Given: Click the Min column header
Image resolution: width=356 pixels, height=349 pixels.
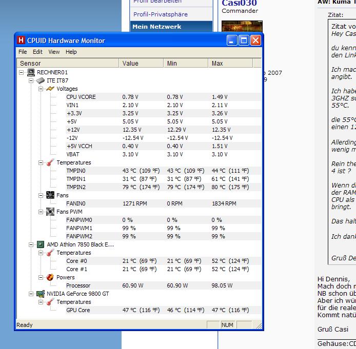Looking at the screenshot, I should [x=186, y=63].
